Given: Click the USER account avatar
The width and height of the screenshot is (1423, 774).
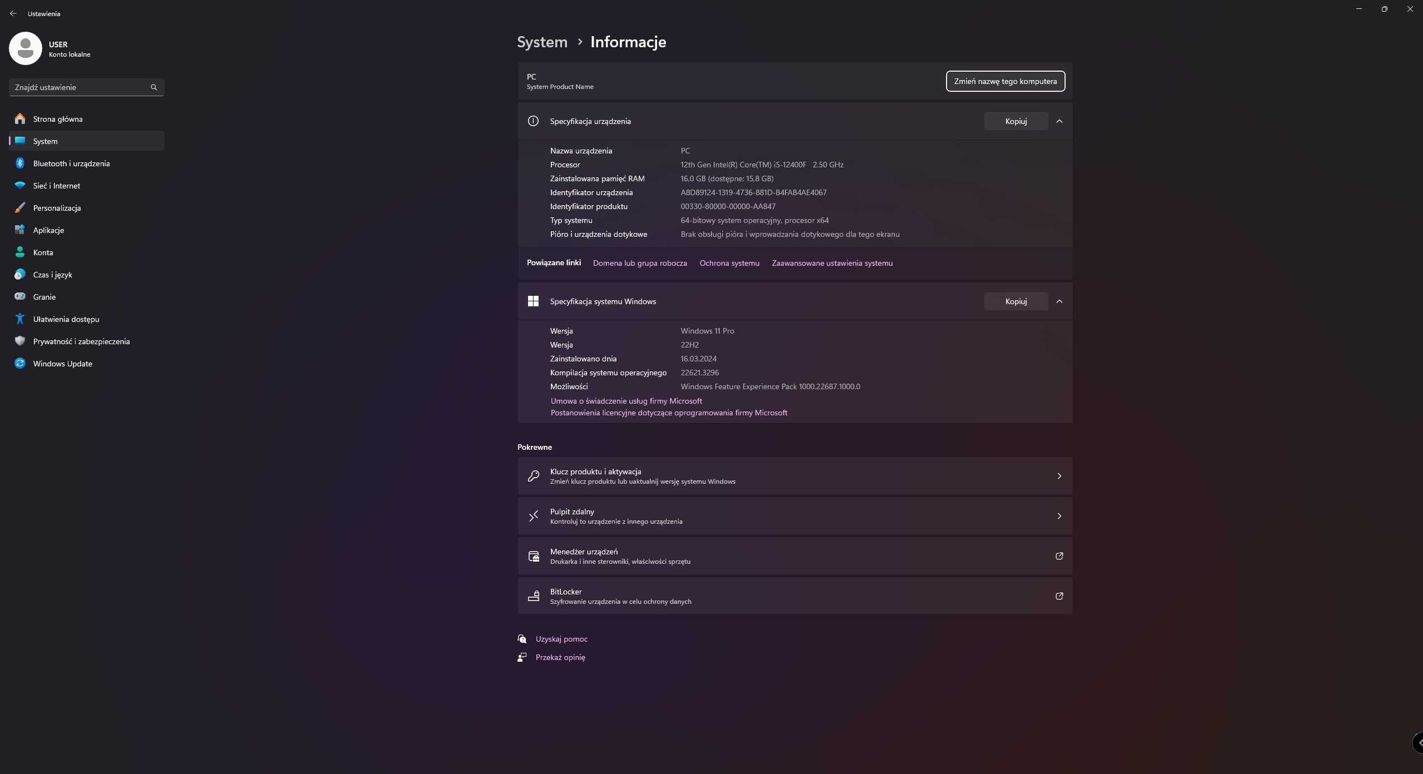Looking at the screenshot, I should click(26, 48).
